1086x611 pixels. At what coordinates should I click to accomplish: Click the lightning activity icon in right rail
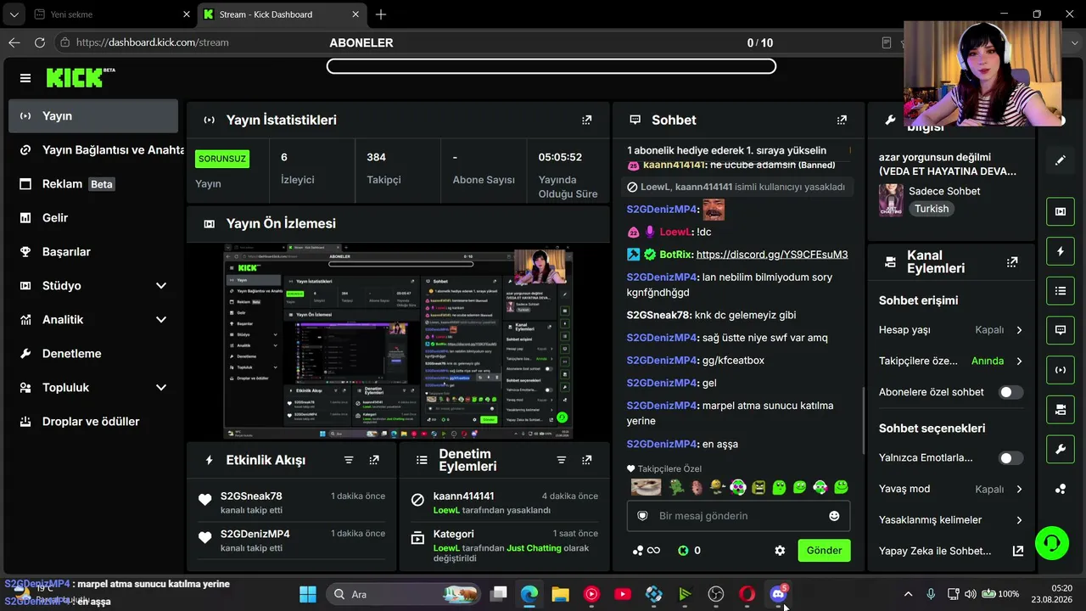[x=1061, y=251]
